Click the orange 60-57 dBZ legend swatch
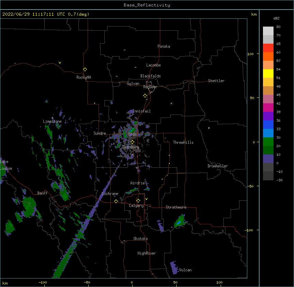 (x=268, y=56)
